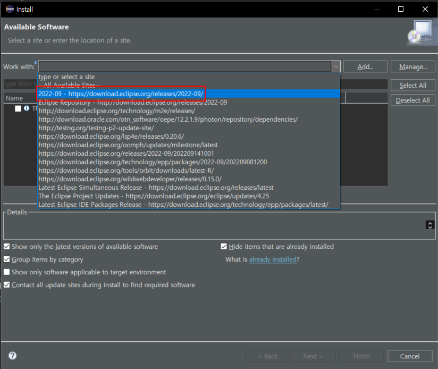Select Latest Eclipse Simultaneous Release entry
This screenshot has height=369, width=438.
189,188
